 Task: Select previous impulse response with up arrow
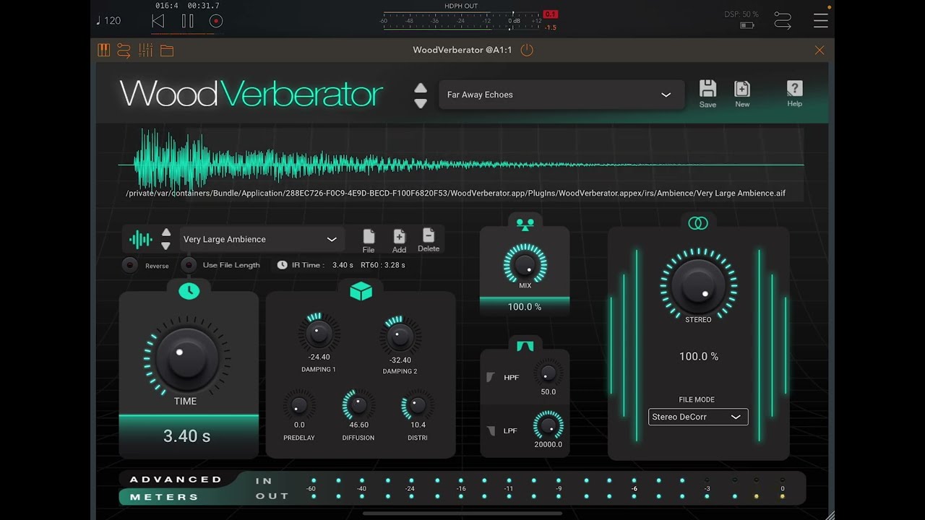tap(166, 233)
